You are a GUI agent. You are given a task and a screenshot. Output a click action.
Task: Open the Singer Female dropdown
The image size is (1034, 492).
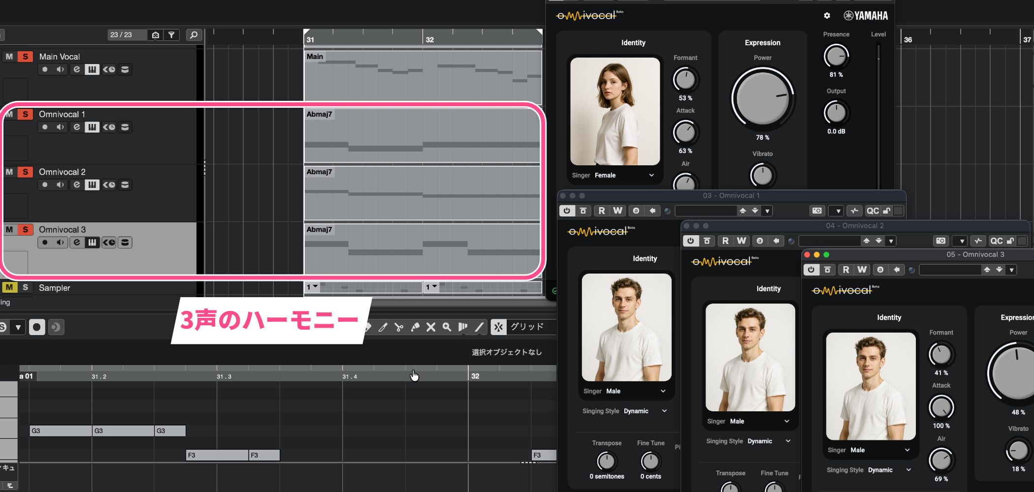point(651,175)
